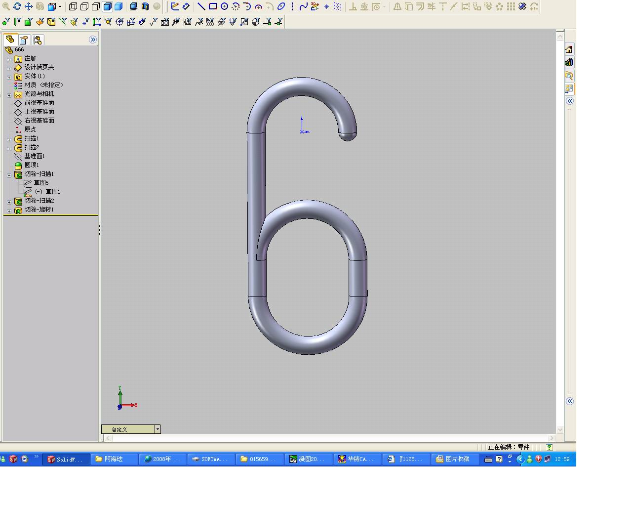This screenshot has width=632, height=506.
Task: Select the Ellipse sketch tool
Action: click(281, 6)
